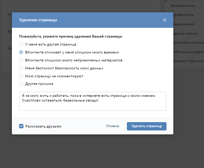Viewport: 204px width, 168px height.
Task: Go to 'Мобильные сервисы' section
Action: (x=189, y=52)
